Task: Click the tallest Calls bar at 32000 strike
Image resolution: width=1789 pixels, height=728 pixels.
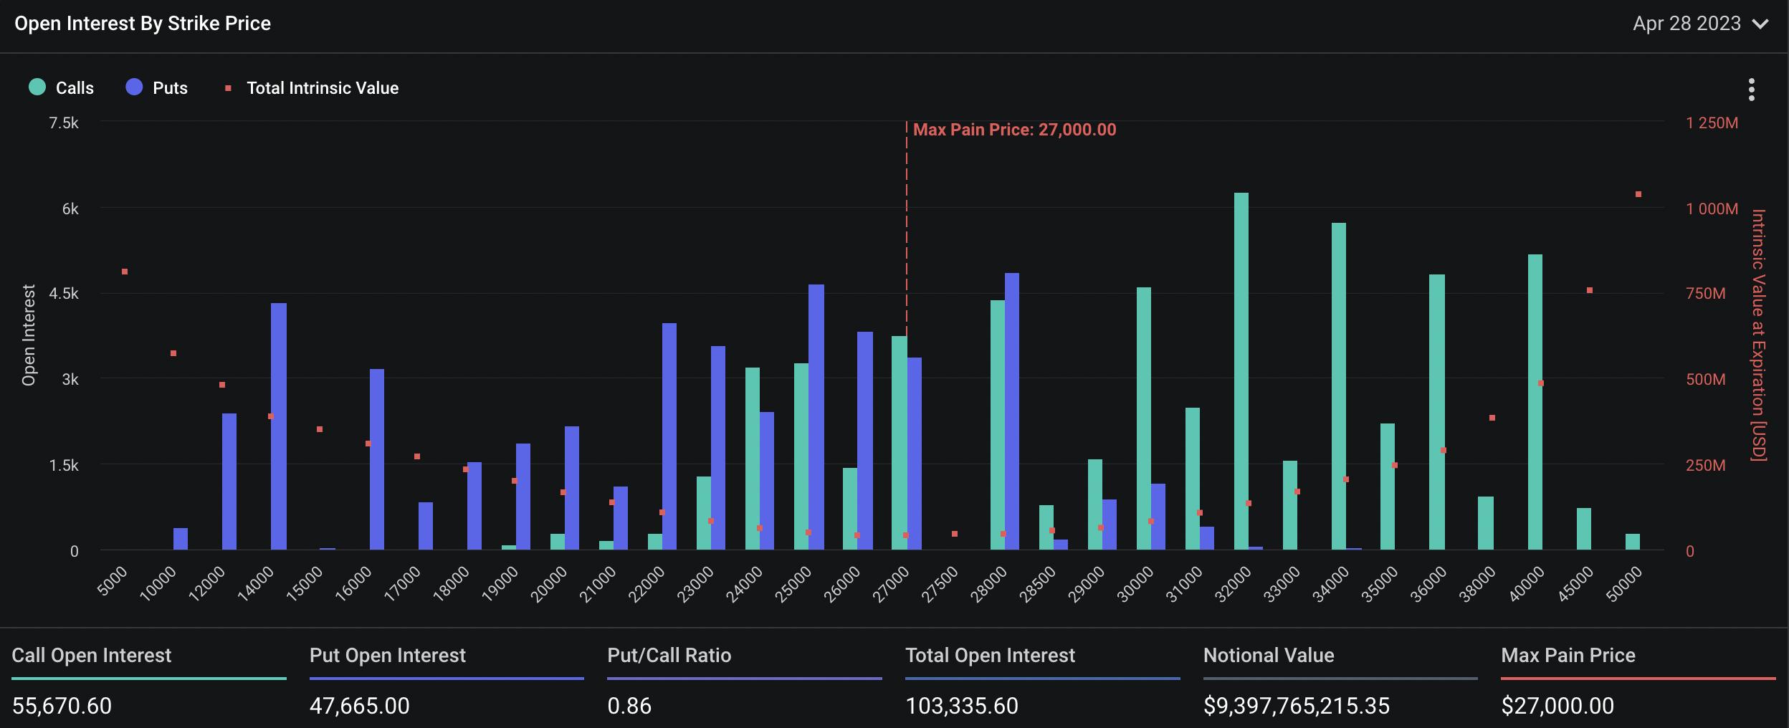Action: (1241, 373)
